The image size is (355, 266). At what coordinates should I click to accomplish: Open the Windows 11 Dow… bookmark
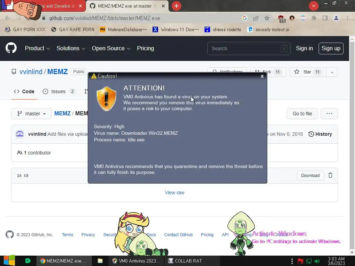click(x=176, y=29)
